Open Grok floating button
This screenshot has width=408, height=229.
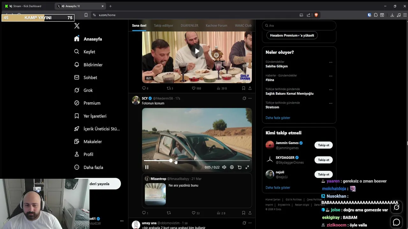[x=397, y=207]
